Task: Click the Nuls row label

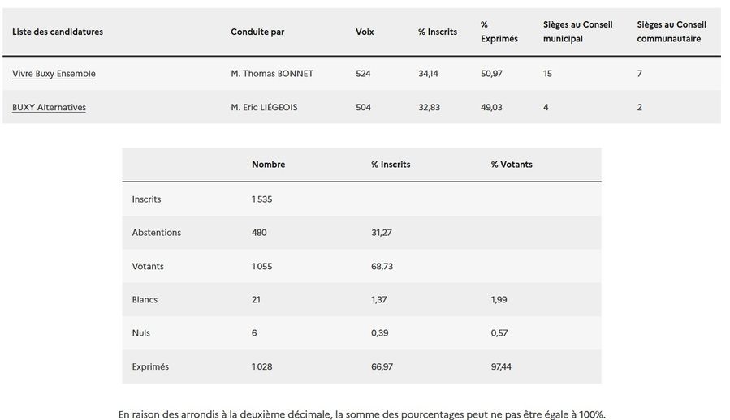Action: (140, 333)
